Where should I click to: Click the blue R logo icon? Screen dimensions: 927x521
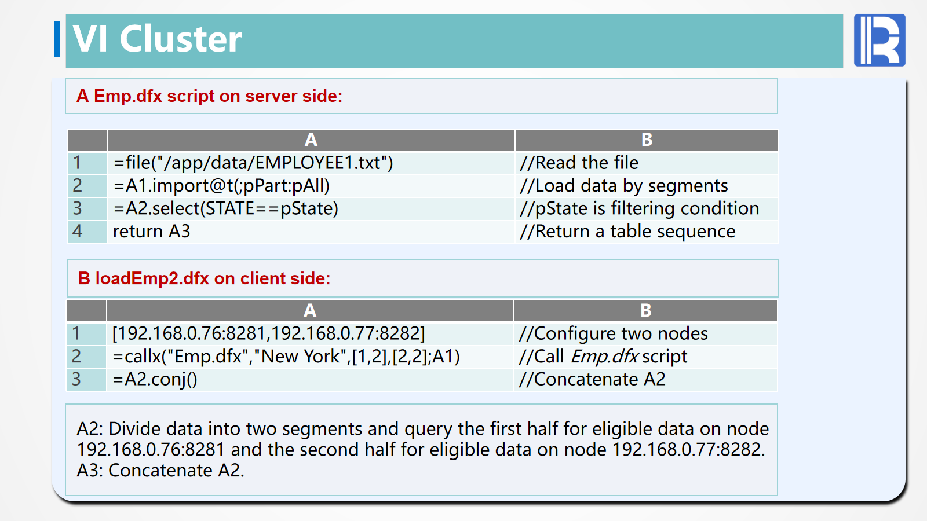coord(879,40)
